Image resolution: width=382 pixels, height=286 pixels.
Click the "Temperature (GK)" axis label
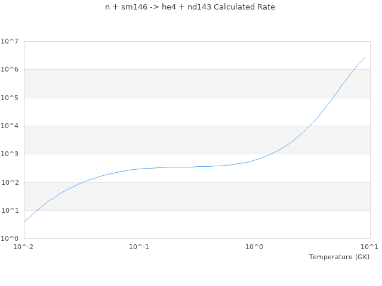pos(339,257)
